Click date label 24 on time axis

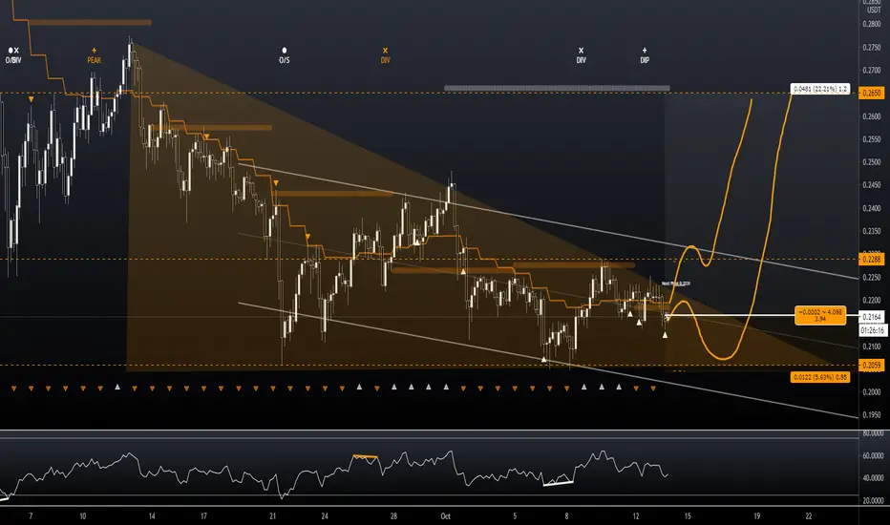(325, 515)
